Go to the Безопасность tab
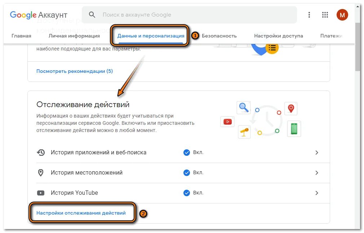 pyautogui.click(x=219, y=36)
